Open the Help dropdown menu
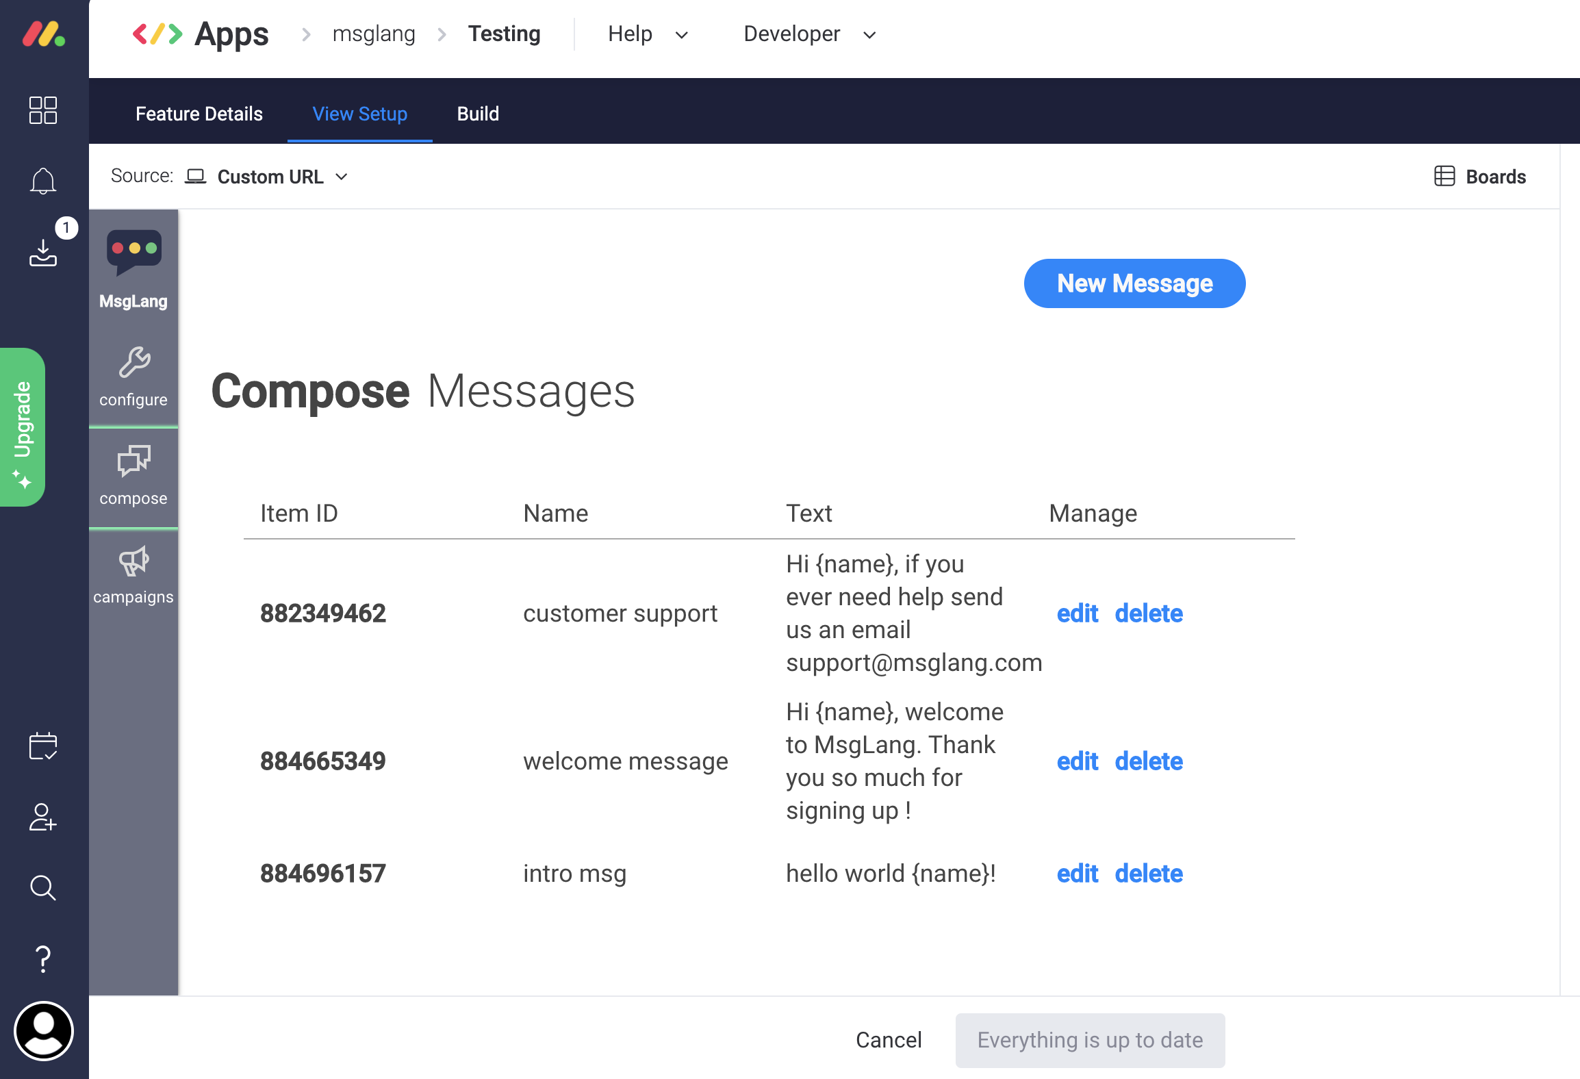The image size is (1580, 1079). (x=647, y=34)
